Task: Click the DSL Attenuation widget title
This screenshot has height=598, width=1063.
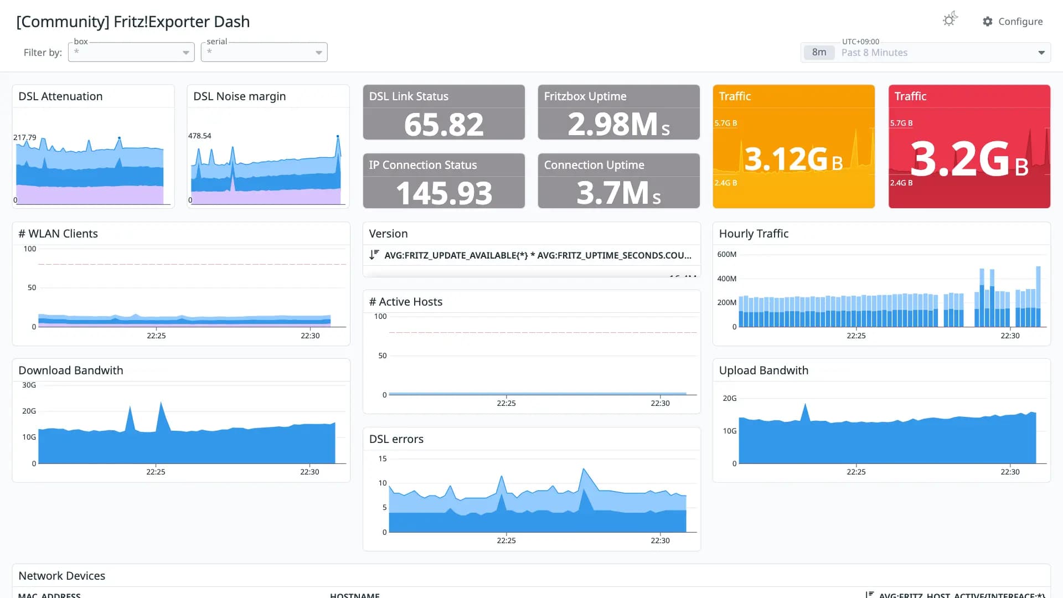Action: coord(60,96)
